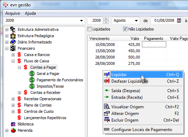
Task: Expand the Plano de Contas node
Action: pyautogui.click(x=13, y=105)
